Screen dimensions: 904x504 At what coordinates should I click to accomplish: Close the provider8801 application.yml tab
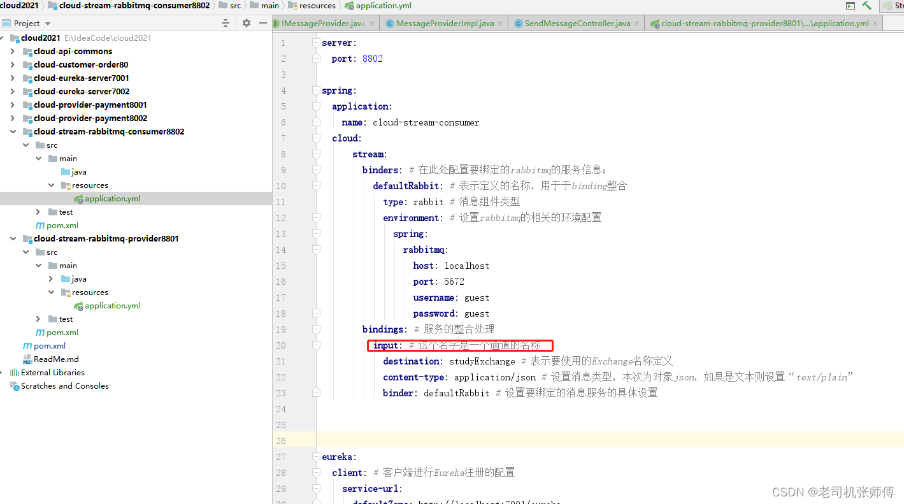click(x=876, y=24)
